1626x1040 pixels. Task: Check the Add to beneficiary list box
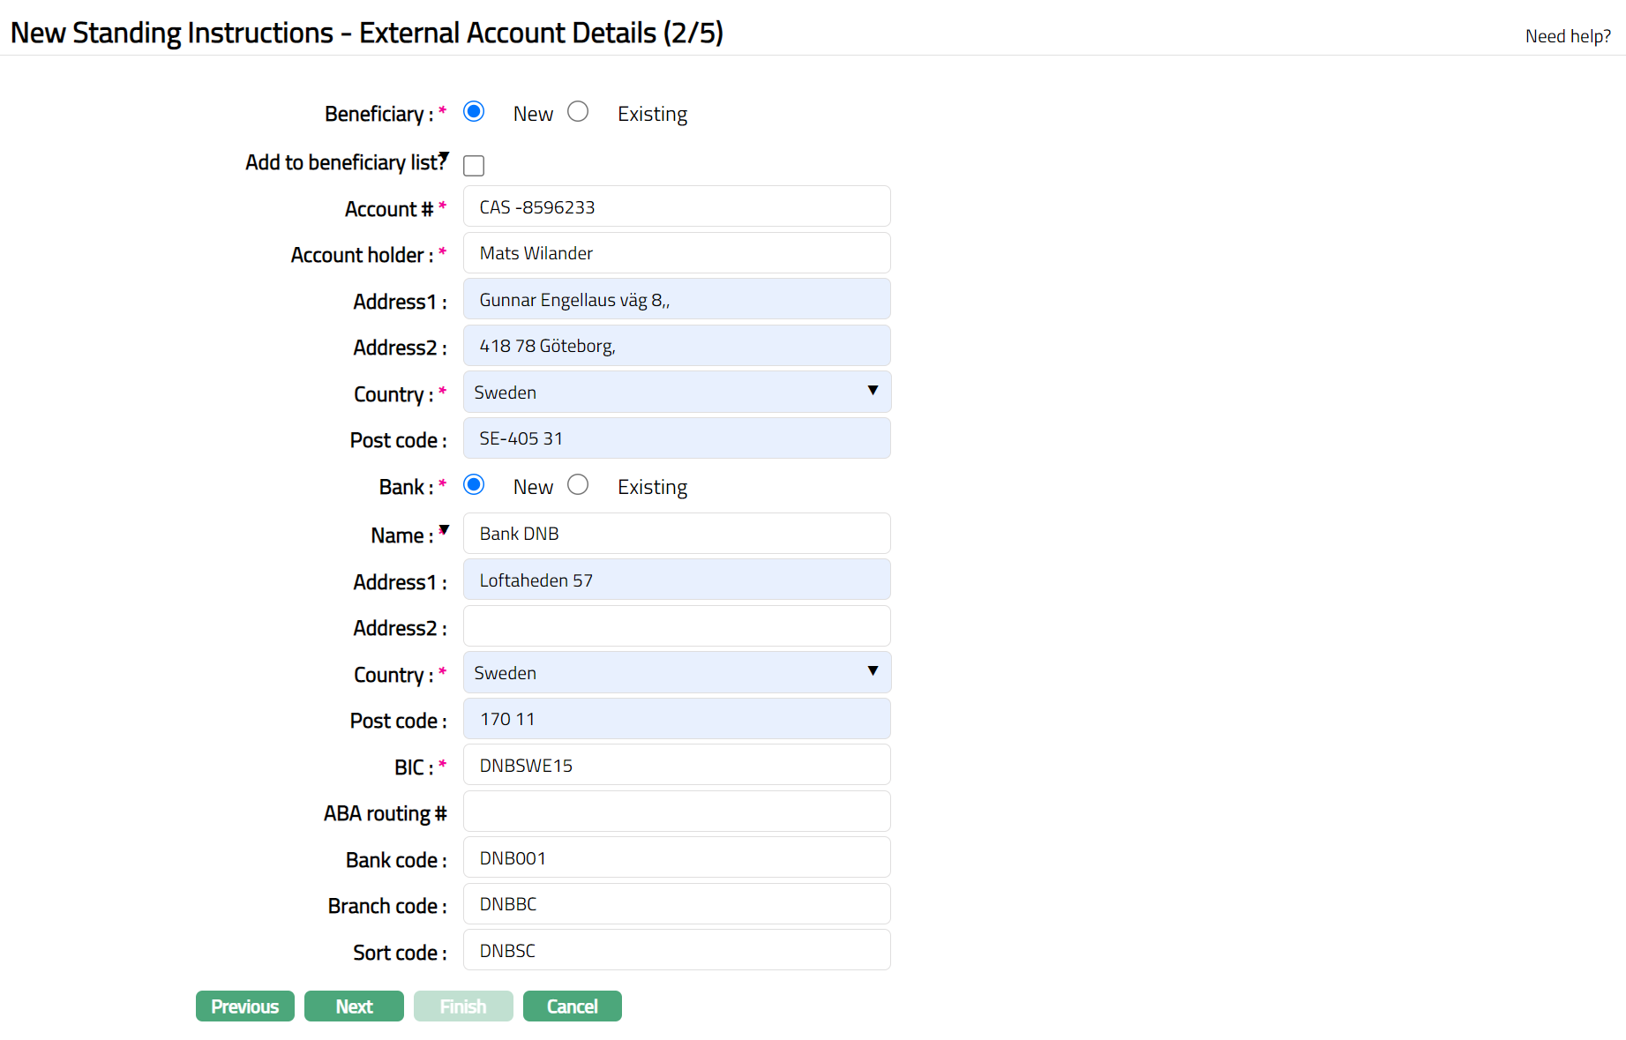click(474, 166)
